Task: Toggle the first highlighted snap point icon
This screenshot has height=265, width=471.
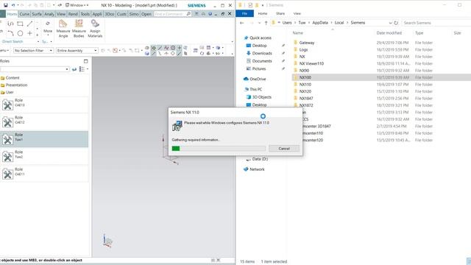Action: [154, 48]
